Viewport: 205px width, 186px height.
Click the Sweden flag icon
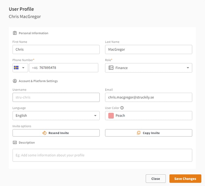coord(17,68)
